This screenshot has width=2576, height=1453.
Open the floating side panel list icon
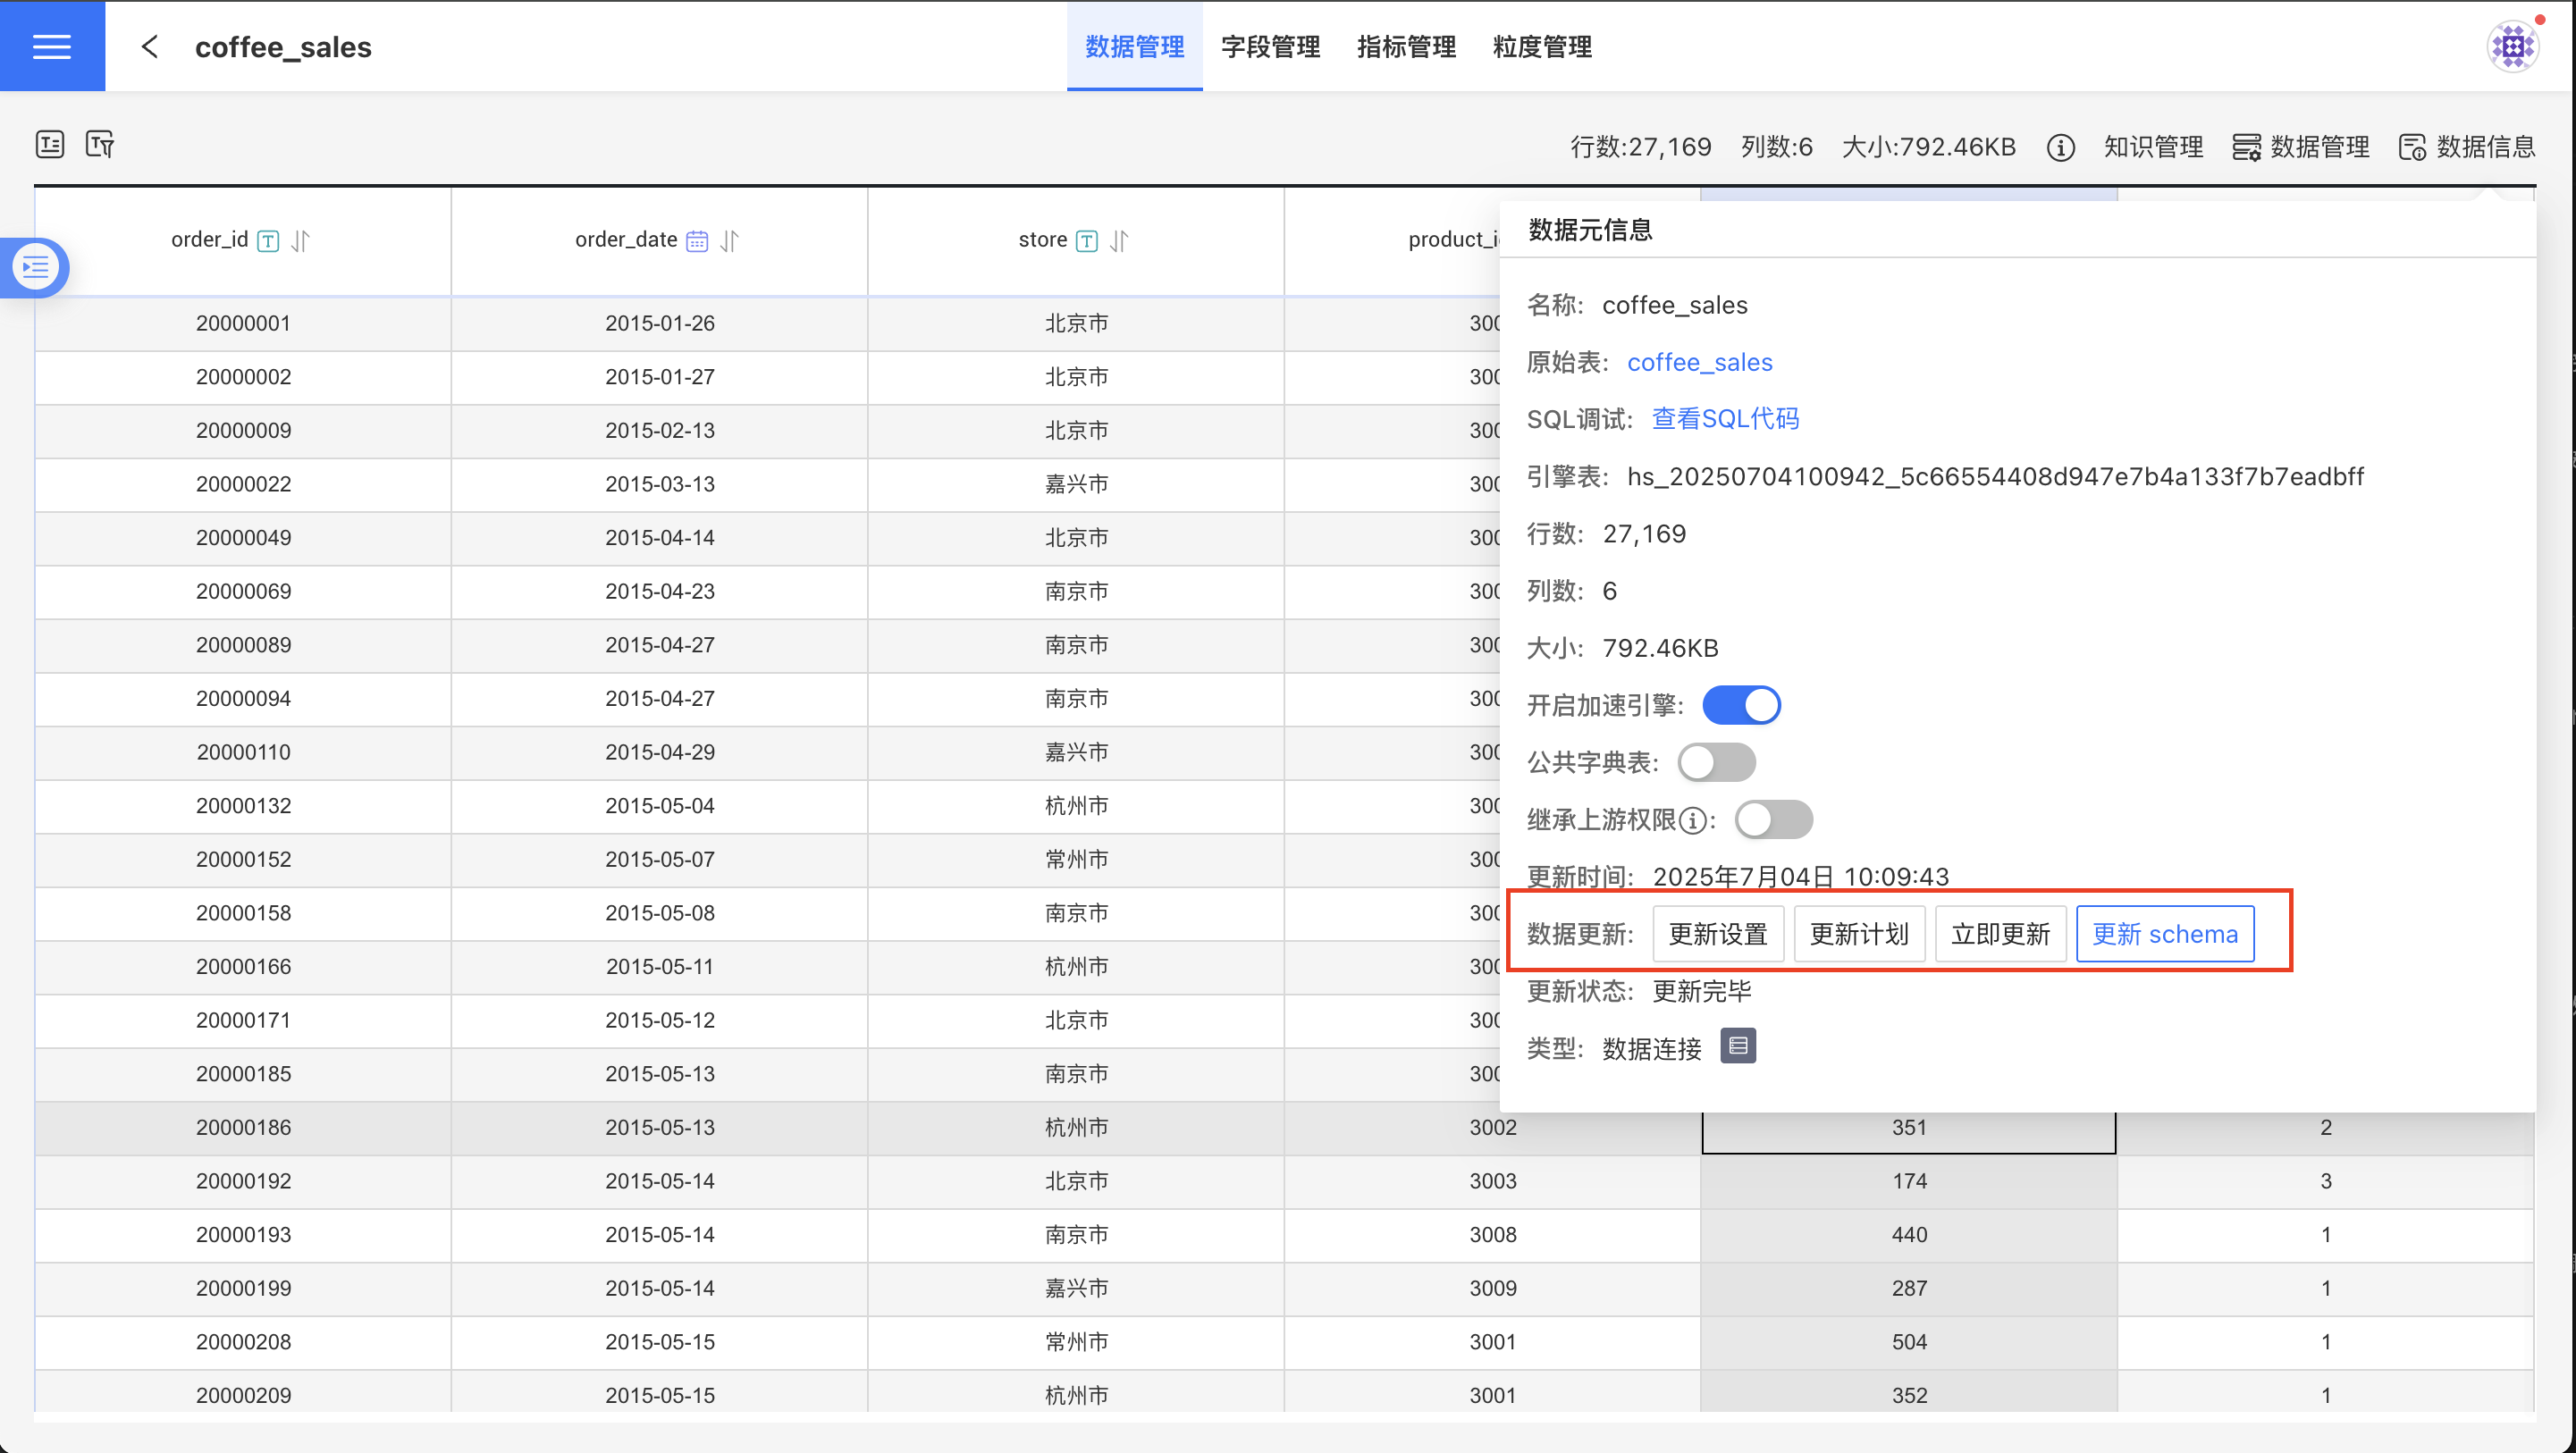36,267
